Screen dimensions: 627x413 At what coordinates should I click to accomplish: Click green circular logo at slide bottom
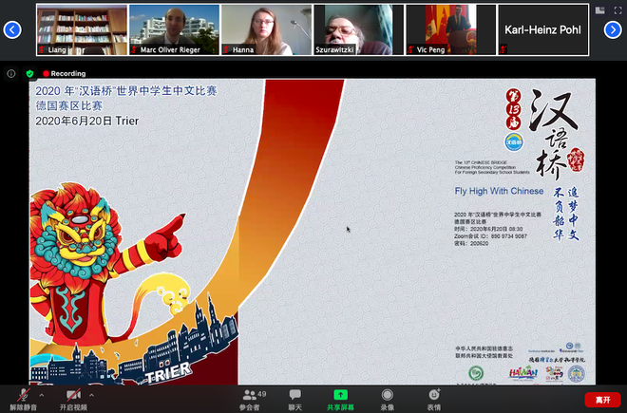(476, 373)
